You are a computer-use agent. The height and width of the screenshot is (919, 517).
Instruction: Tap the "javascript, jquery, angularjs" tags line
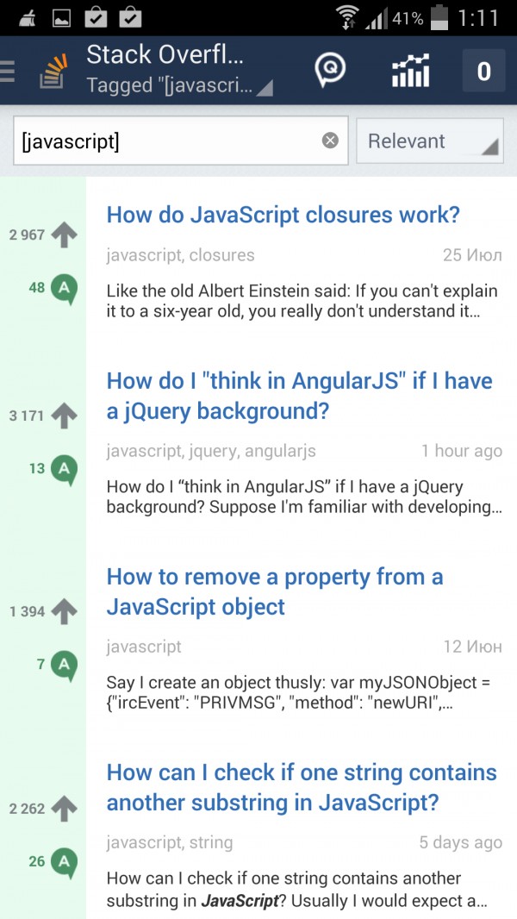[211, 451]
